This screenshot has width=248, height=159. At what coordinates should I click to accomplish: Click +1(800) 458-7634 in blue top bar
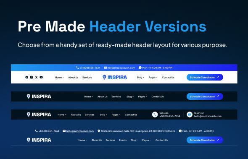90,68
